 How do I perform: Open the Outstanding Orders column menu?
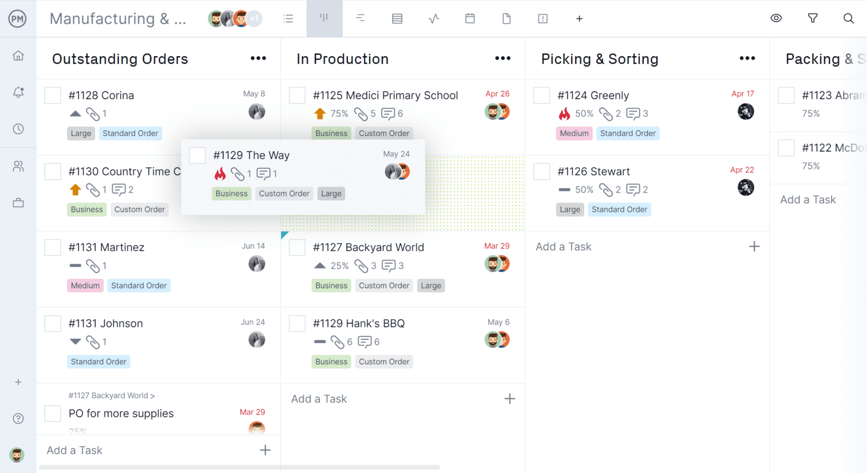pos(258,58)
